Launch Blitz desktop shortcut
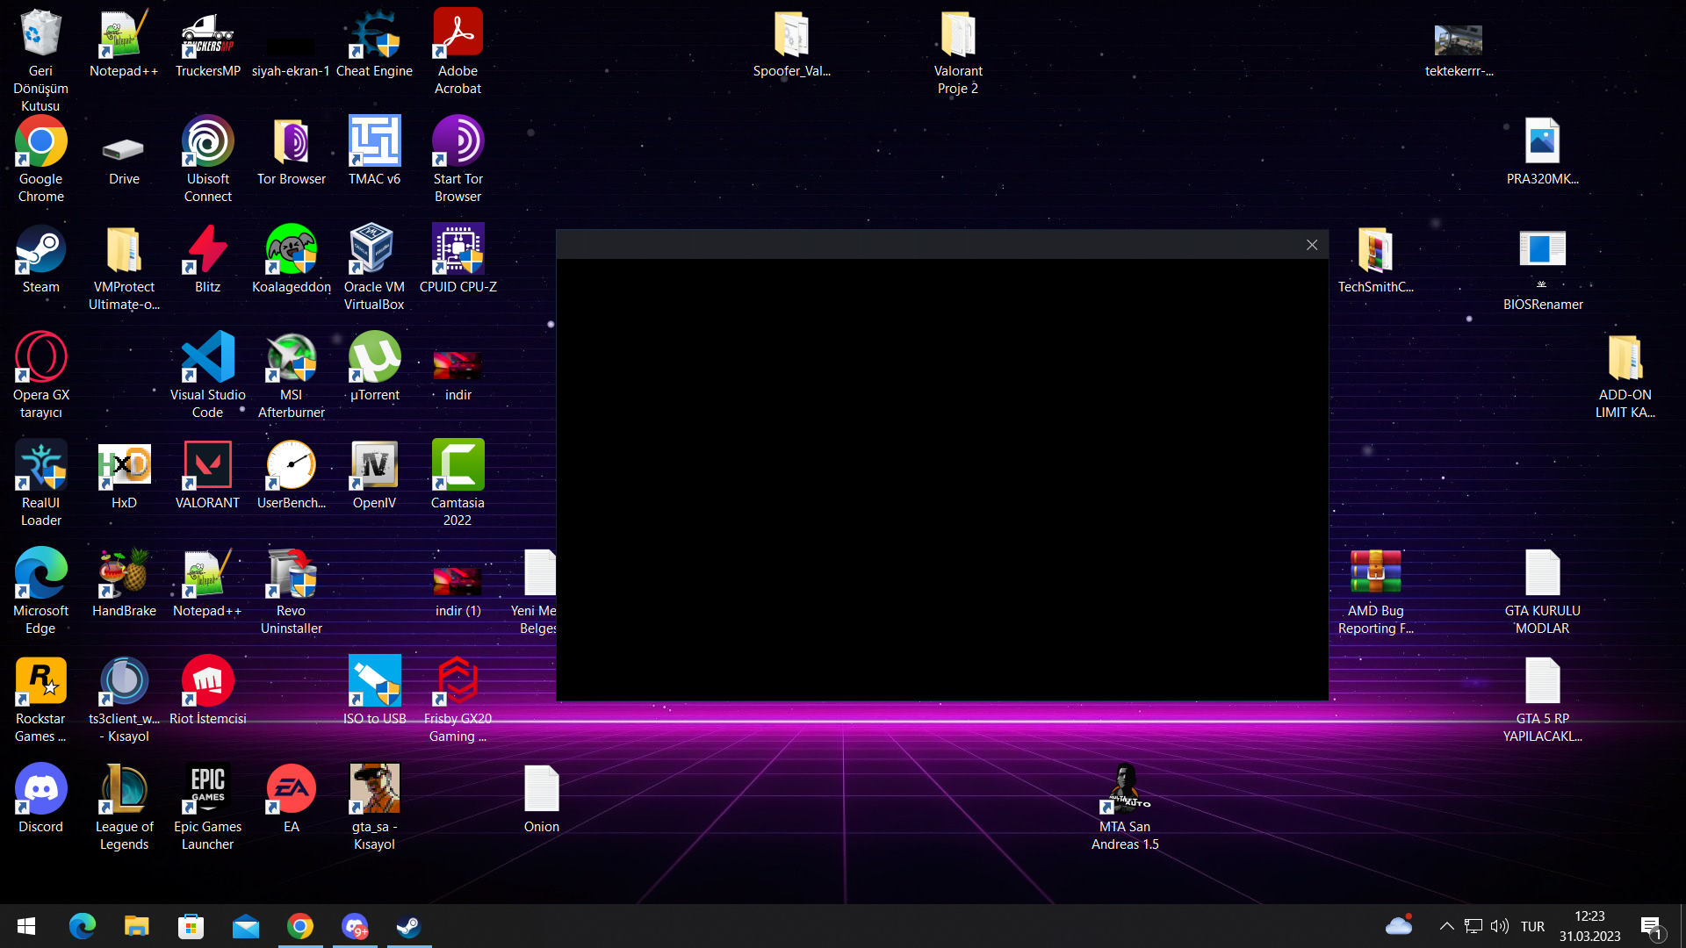The height and width of the screenshot is (948, 1686). (207, 259)
